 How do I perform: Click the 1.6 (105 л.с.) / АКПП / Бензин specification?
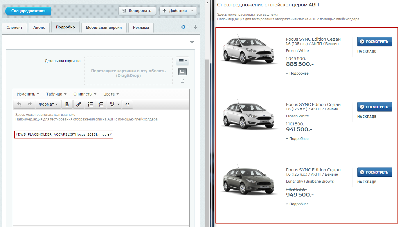312,44
